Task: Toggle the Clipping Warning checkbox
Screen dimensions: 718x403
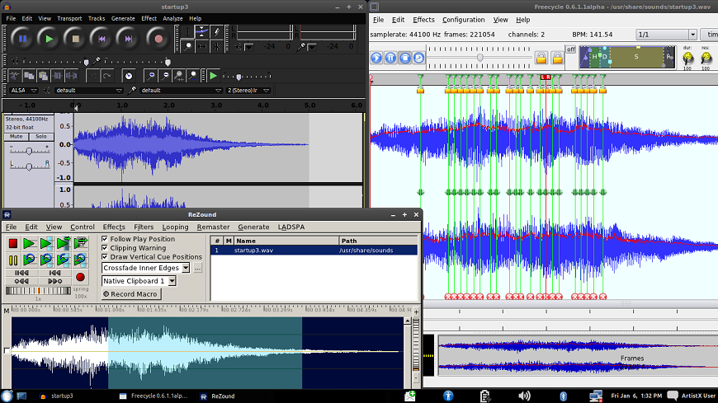Action: pyautogui.click(x=105, y=248)
